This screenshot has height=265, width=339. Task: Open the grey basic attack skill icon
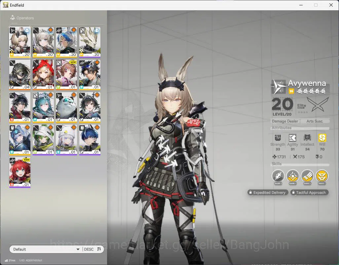(278, 176)
